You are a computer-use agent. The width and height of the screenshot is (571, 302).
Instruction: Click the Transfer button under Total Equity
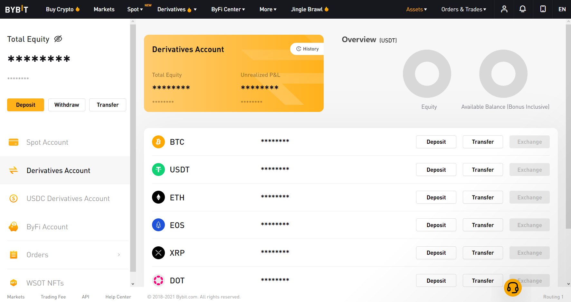tap(108, 105)
